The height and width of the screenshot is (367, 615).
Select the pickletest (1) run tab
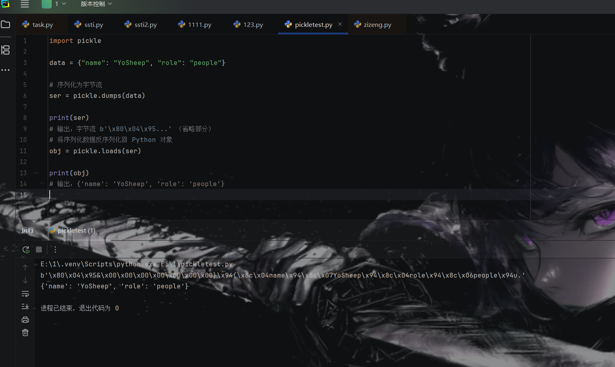pos(76,230)
